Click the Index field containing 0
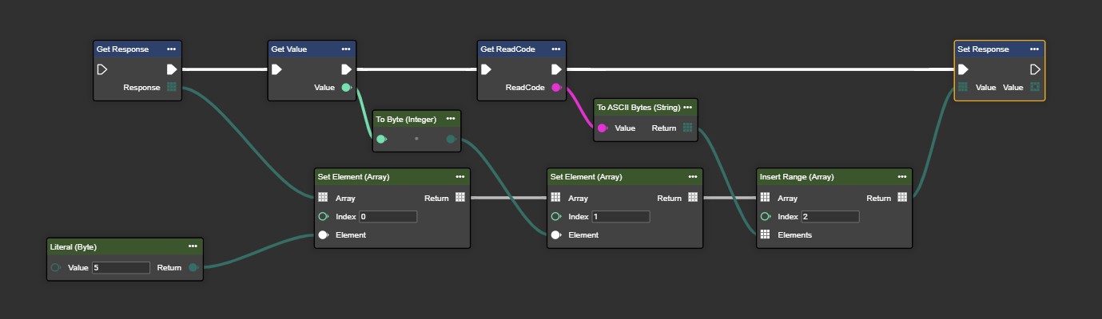Image resolution: width=1102 pixels, height=319 pixels. pos(388,217)
